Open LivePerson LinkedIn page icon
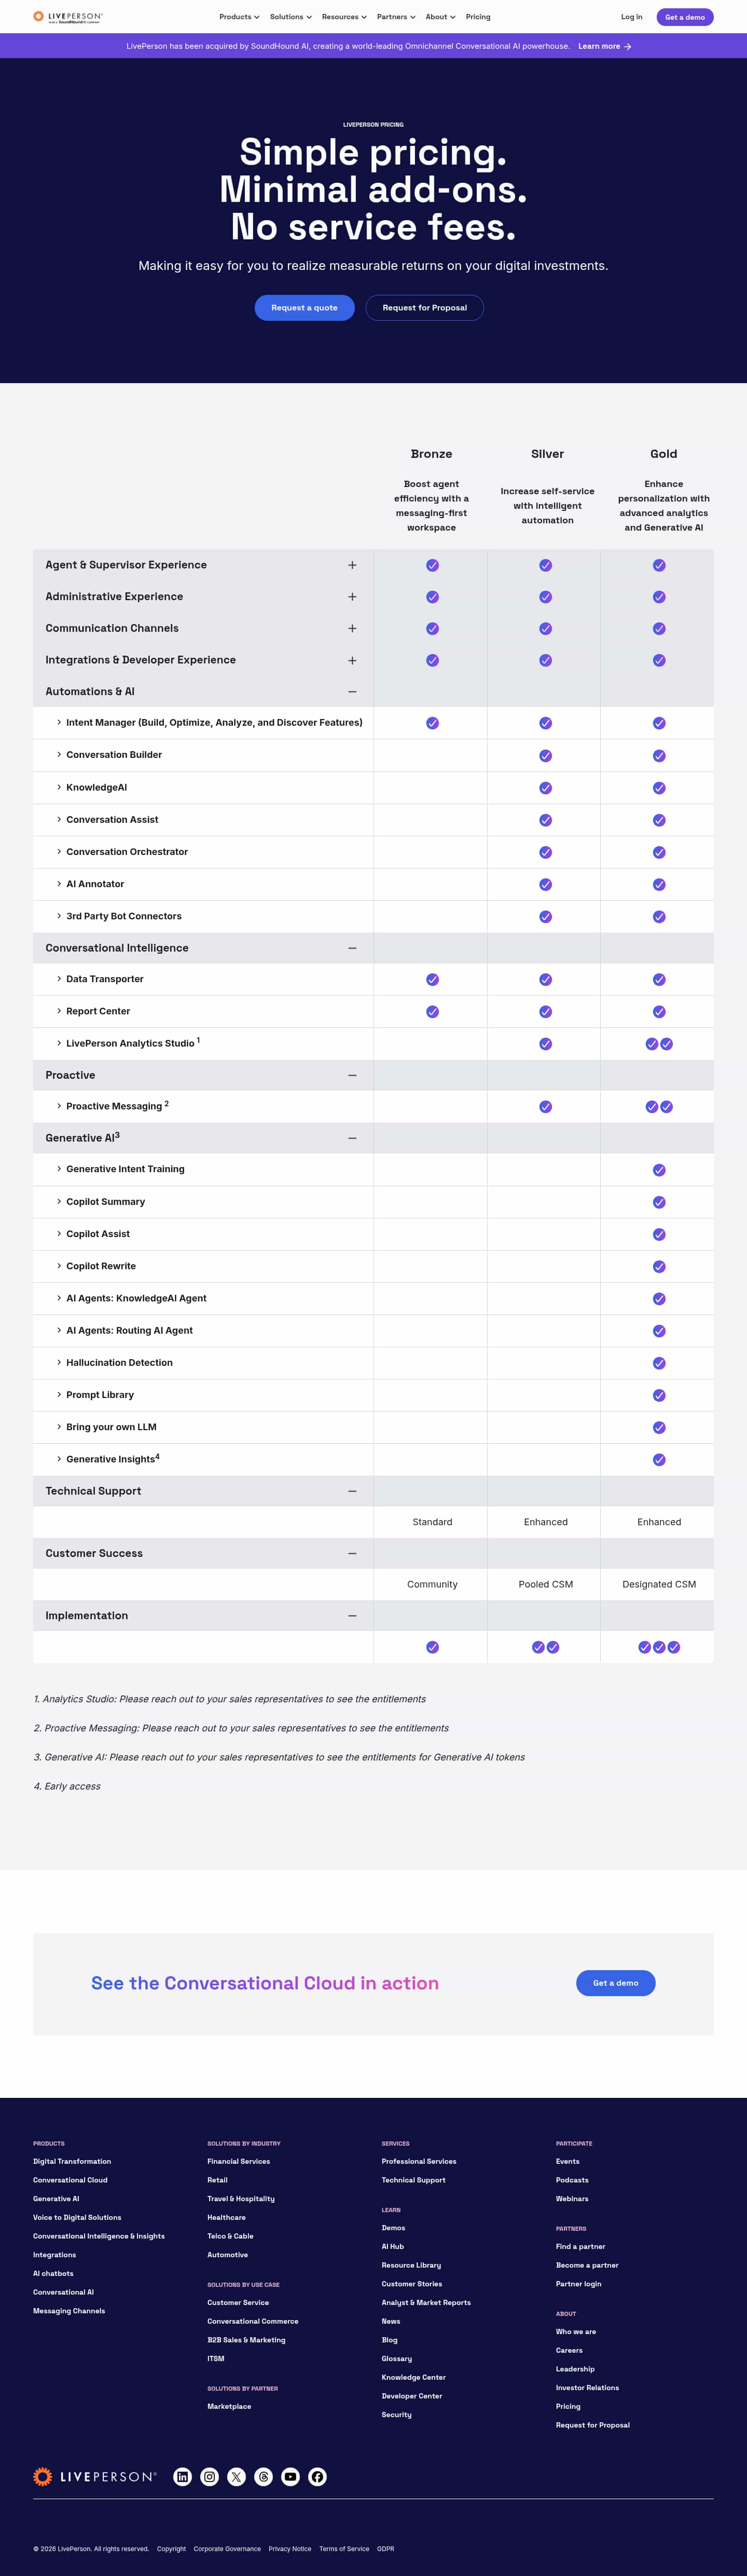This screenshot has width=747, height=2576. (183, 2476)
